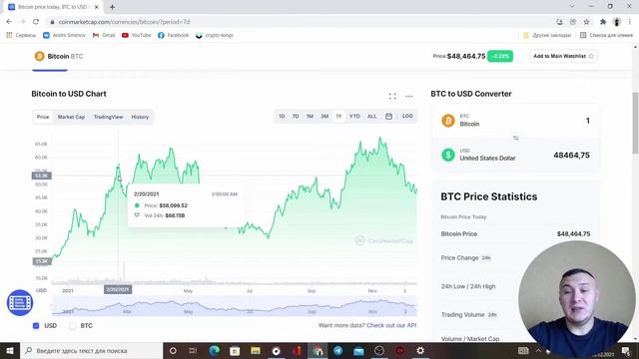The height and width of the screenshot is (359, 639).
Task: Switch to History tab
Action: (x=140, y=117)
